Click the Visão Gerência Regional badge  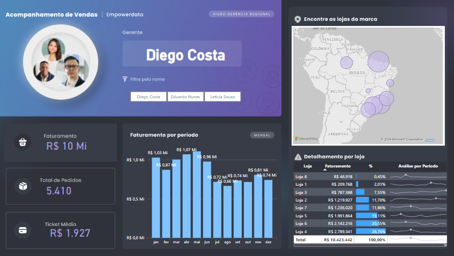coord(241,14)
